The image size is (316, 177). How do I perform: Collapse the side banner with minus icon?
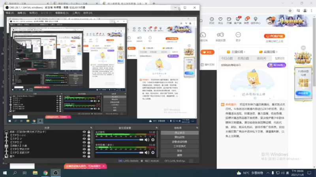pos(303,48)
